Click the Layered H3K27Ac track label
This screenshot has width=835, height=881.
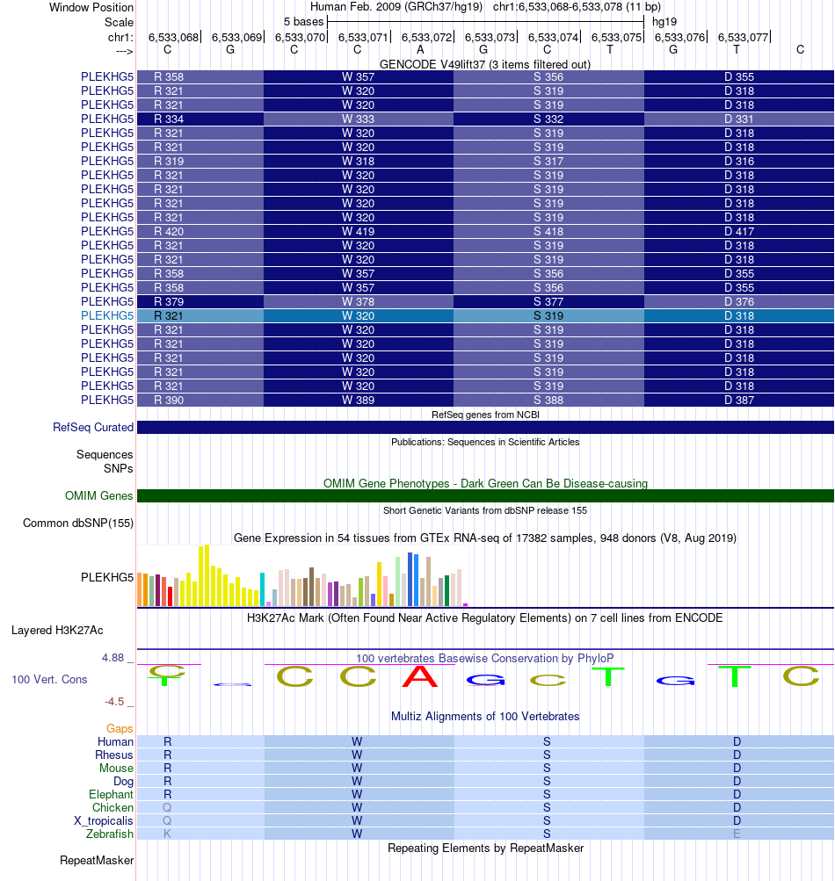click(x=57, y=631)
